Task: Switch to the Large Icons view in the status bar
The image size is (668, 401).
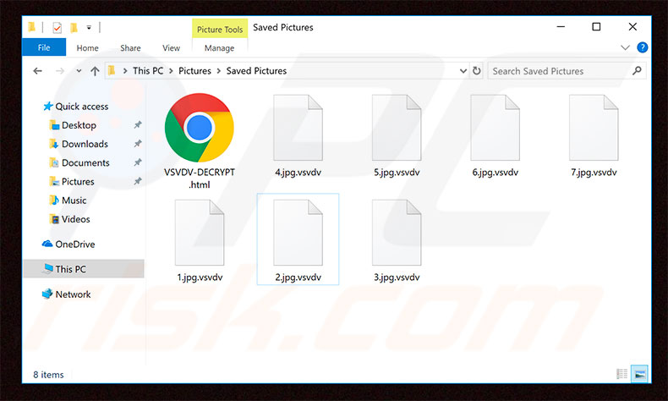Action: pyautogui.click(x=638, y=374)
